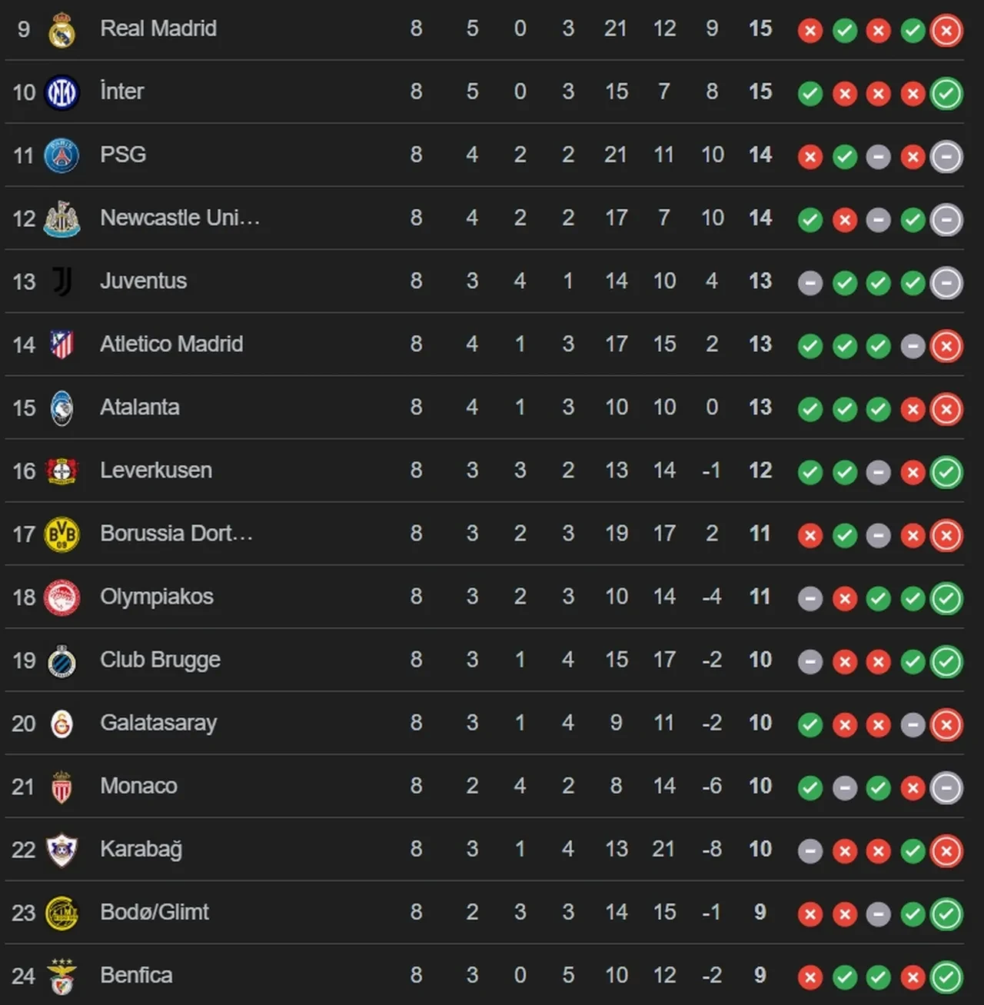This screenshot has height=1005, width=984.
Task: Click the Inter club logo
Action: (61, 93)
